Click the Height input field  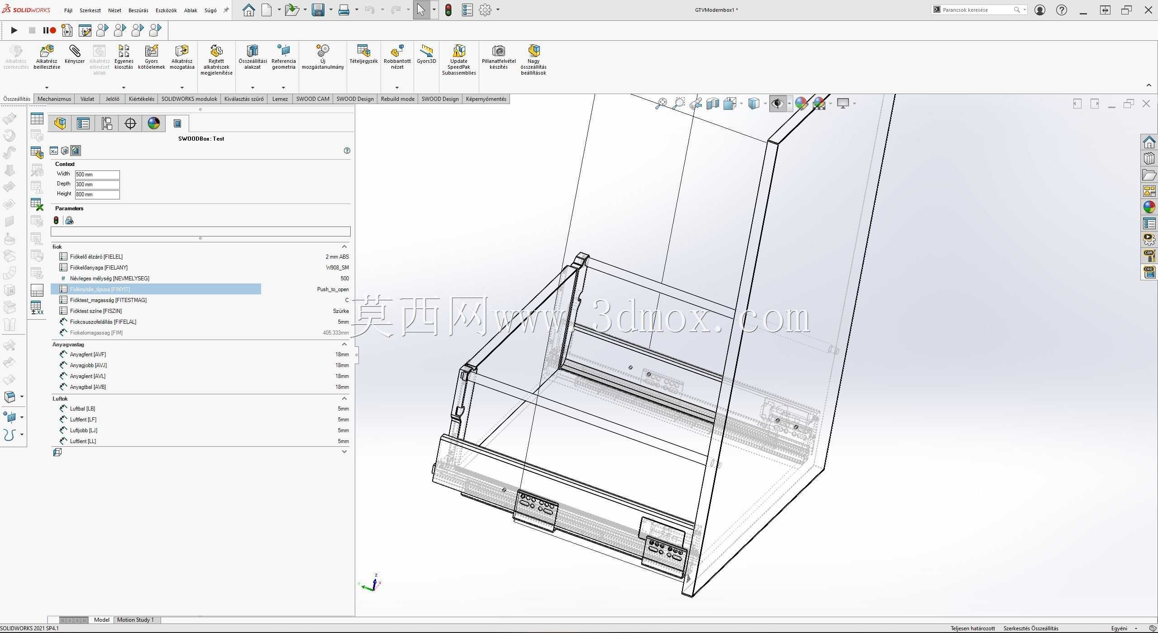coord(97,194)
